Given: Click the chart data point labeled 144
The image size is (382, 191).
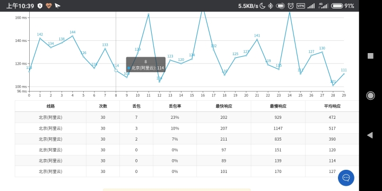Looking at the screenshot, I should pyautogui.click(x=72, y=36).
